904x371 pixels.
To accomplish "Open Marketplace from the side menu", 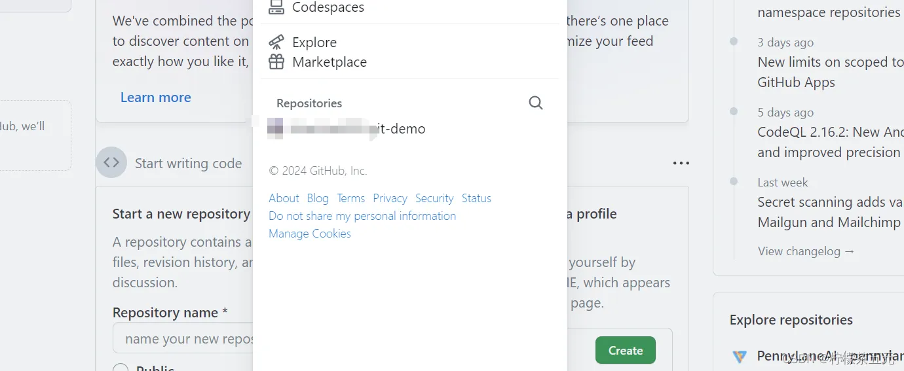I will pyautogui.click(x=330, y=62).
